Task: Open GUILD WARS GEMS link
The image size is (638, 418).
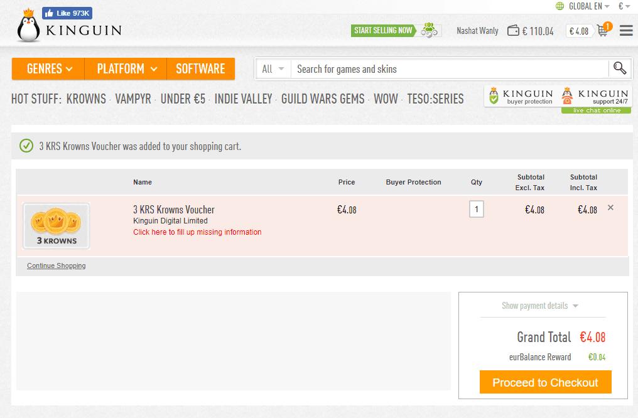Action: click(x=323, y=99)
